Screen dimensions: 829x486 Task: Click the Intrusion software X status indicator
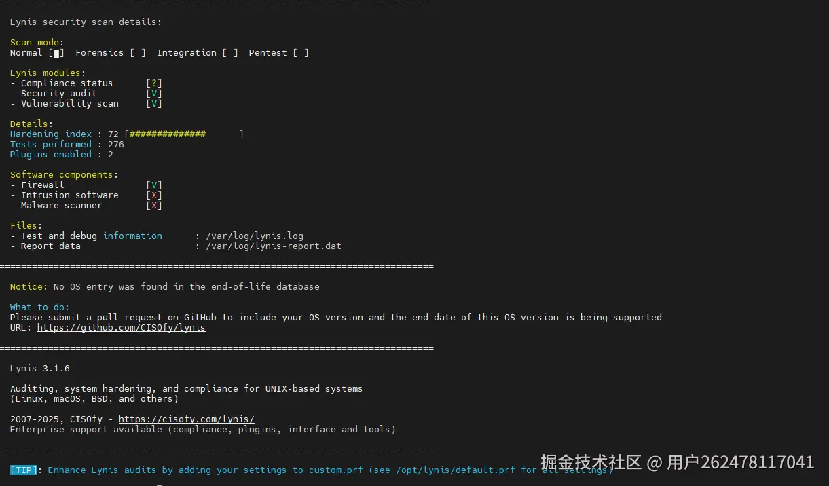tap(154, 195)
